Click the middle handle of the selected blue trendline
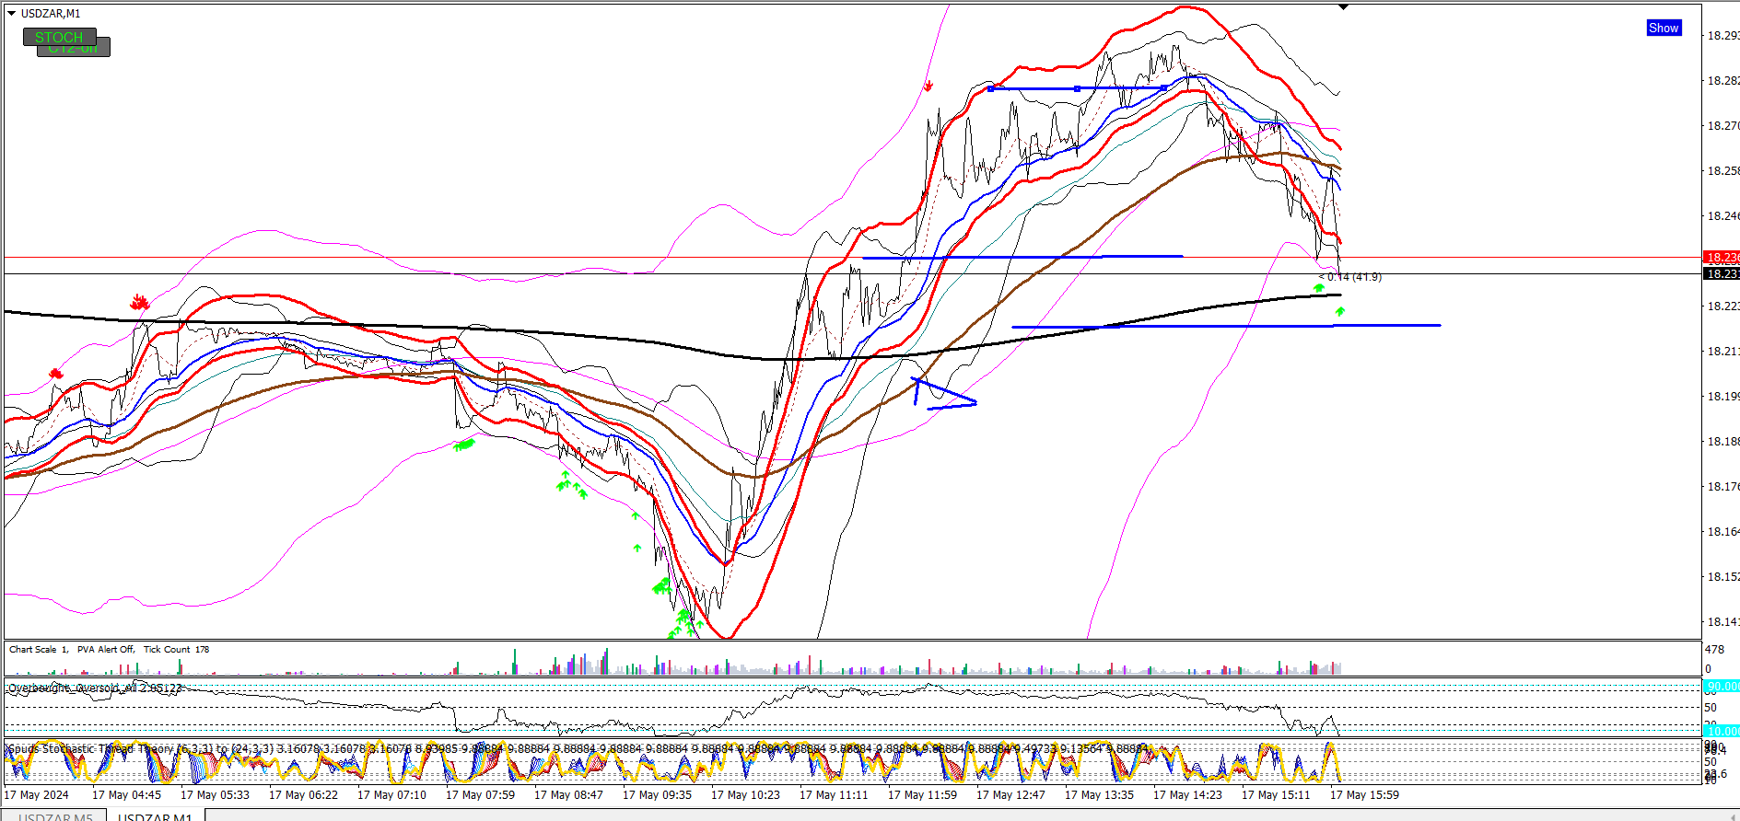Screen dimensions: 1740x821 1077,88
